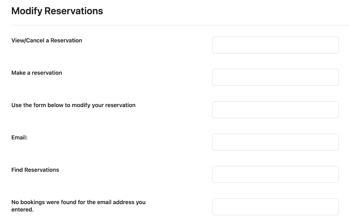Screen dimensions: 349x224
Task: Click the text box next to Make a reservation
Action: pos(275,77)
